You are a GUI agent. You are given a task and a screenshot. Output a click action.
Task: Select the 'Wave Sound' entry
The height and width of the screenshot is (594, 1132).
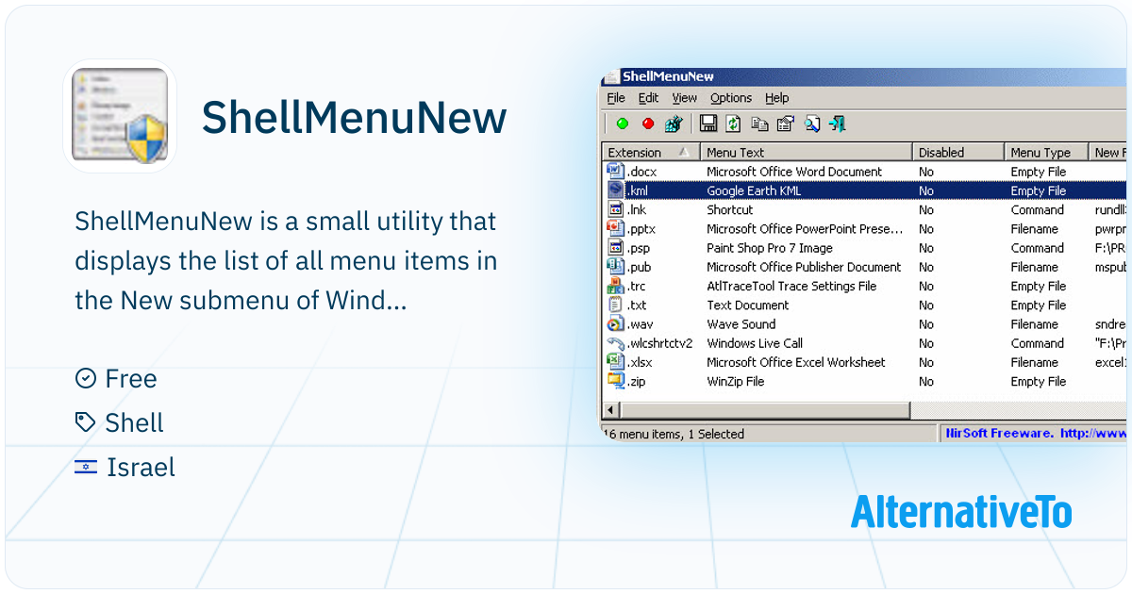[741, 324]
